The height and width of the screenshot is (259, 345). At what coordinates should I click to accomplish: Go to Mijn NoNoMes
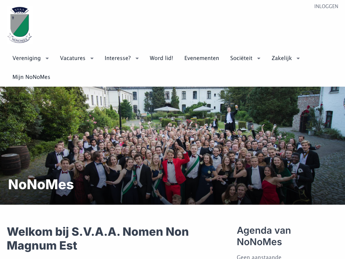31,77
